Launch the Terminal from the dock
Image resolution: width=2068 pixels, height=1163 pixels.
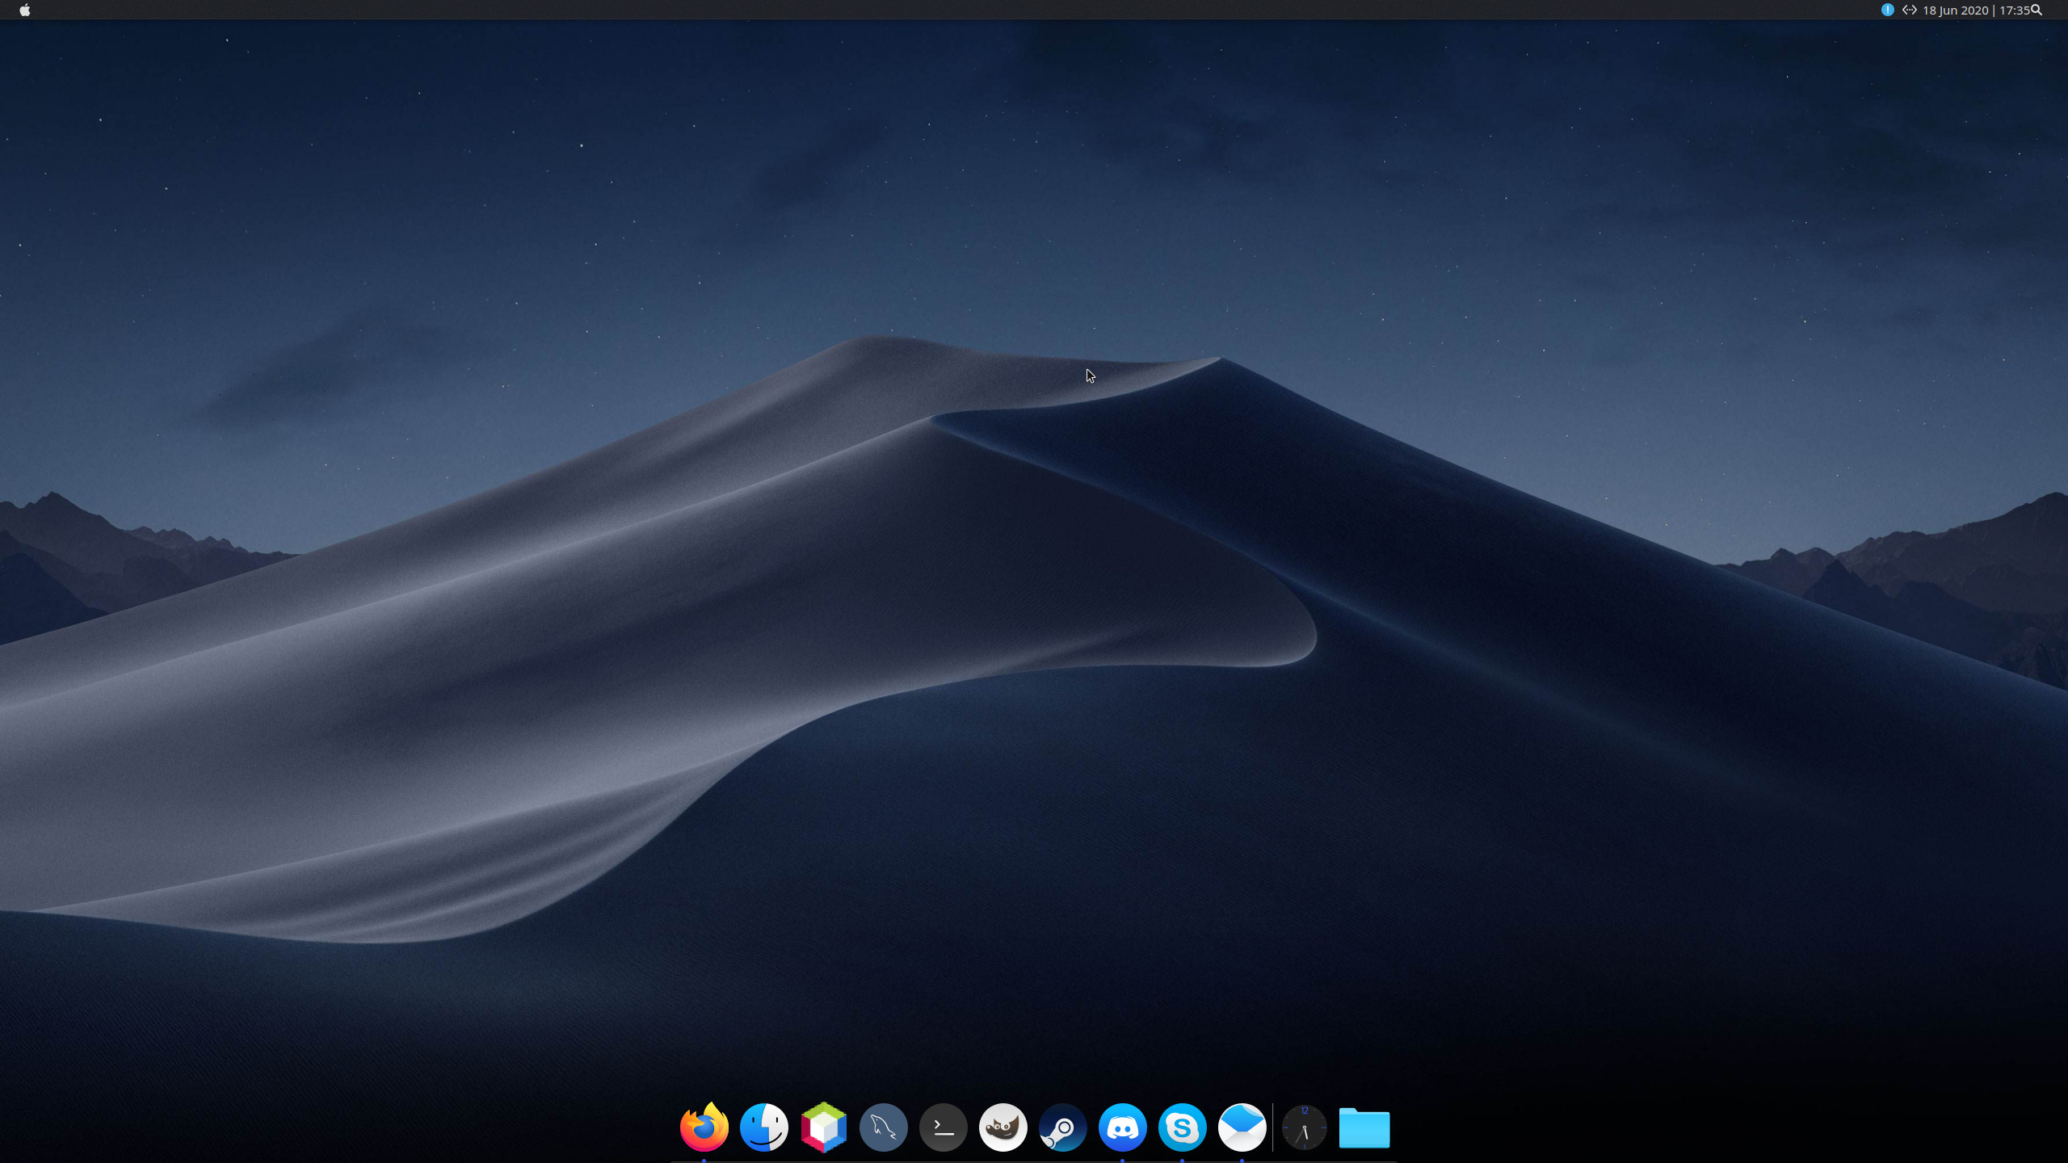click(943, 1127)
